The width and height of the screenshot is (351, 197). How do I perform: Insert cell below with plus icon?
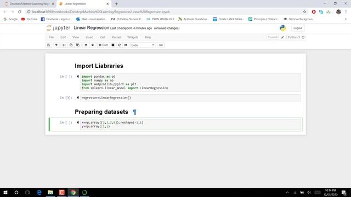56,45
